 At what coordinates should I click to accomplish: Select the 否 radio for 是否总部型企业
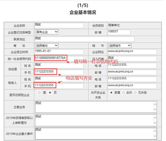(50, 93)
